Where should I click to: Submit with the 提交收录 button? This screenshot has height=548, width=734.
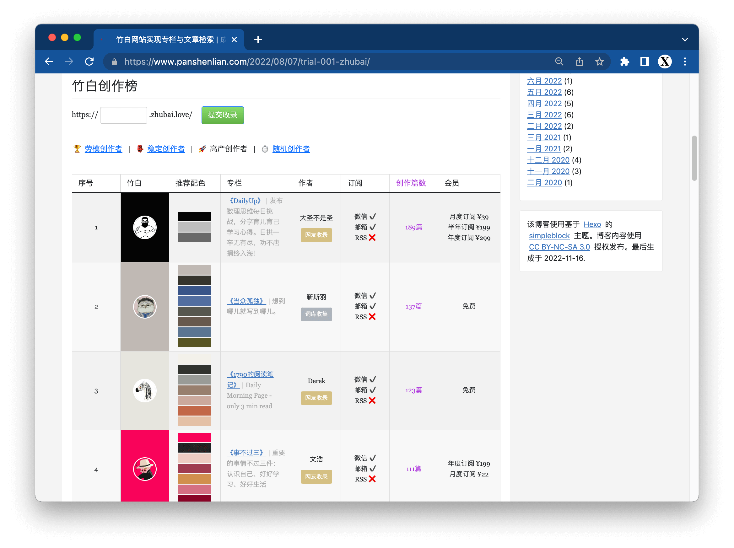point(222,115)
